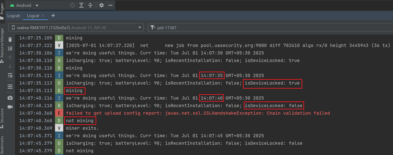Click the Collapse All icon in Project toolbar
393x155 pixels.
[x=90, y=5]
